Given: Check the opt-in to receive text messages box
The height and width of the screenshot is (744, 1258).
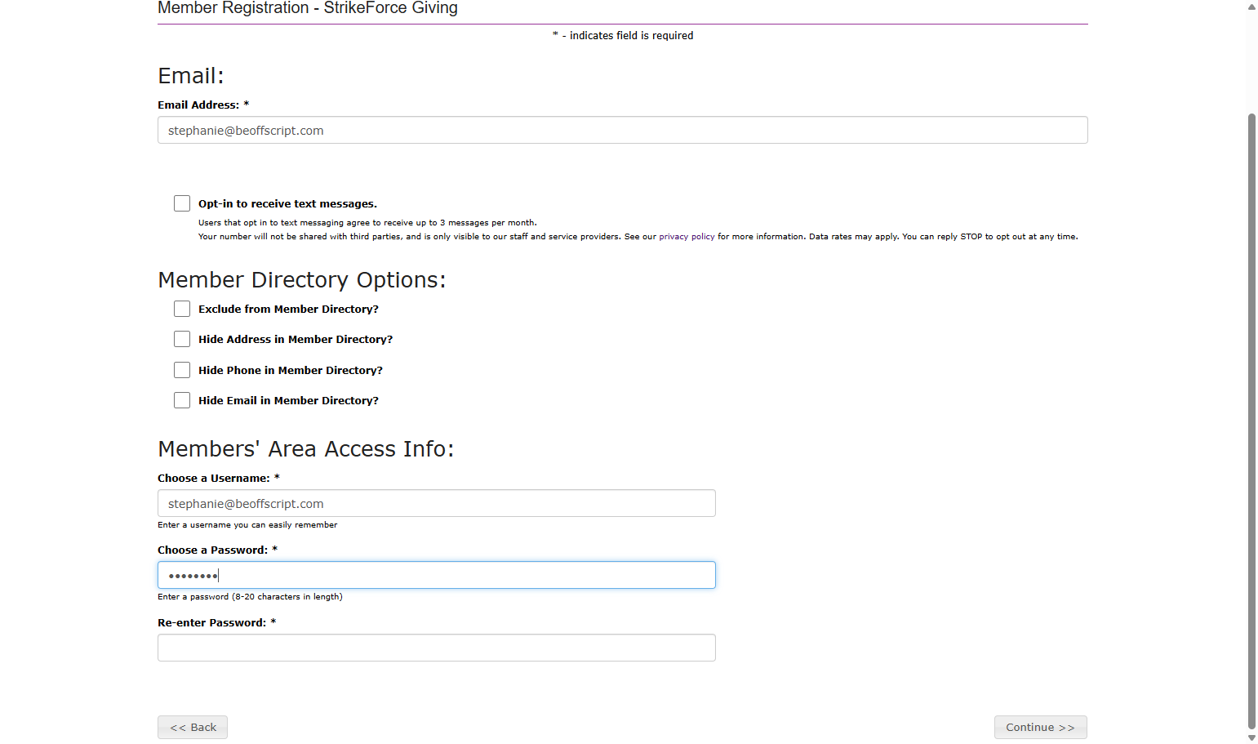Looking at the screenshot, I should tap(182, 203).
